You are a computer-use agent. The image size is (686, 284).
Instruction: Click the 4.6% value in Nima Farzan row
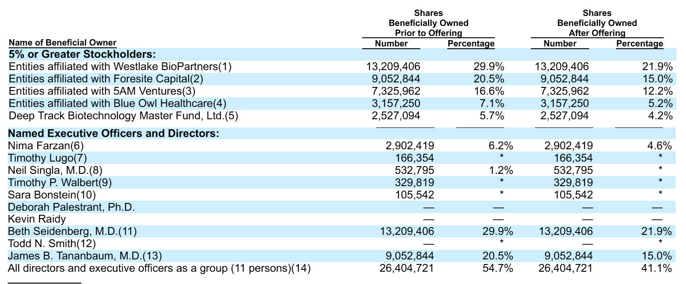click(659, 146)
